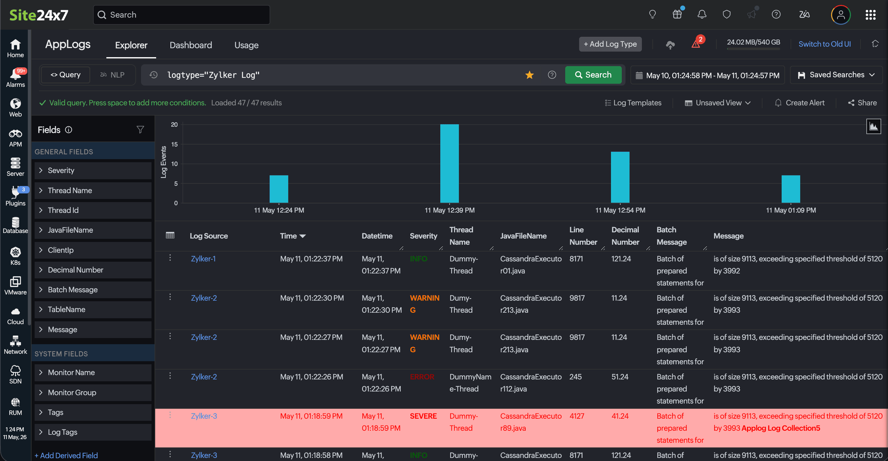Open row menu for Zylker-1 01:22:37 PM

pyautogui.click(x=170, y=258)
